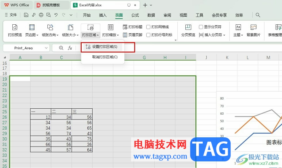
Task: Click the select-all corner triangle
Action: (5, 58)
